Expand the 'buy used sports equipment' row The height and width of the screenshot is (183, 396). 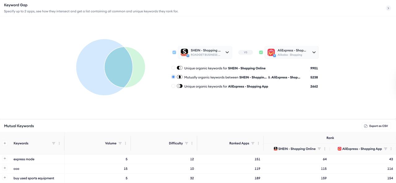coord(5,178)
